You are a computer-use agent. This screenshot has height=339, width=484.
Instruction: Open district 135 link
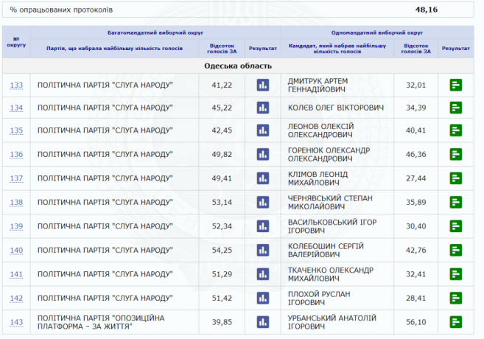tap(16, 130)
